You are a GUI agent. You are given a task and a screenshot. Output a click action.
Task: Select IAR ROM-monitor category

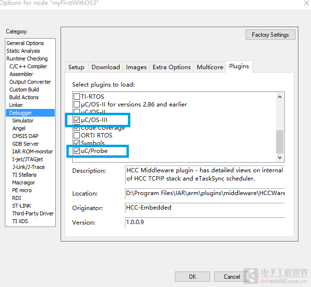(x=32, y=151)
